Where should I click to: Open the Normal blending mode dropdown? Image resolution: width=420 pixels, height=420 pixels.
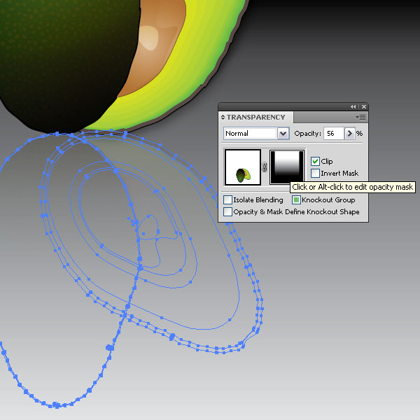(x=283, y=134)
